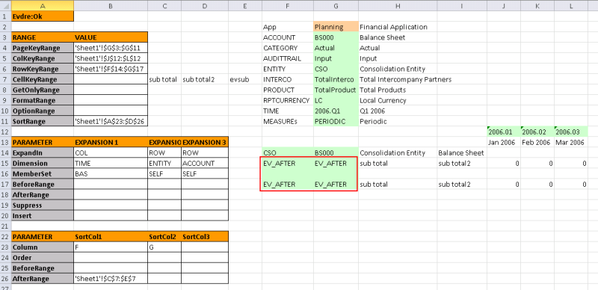Select Dimension value TIME
The height and width of the screenshot is (290, 598).
[111, 164]
